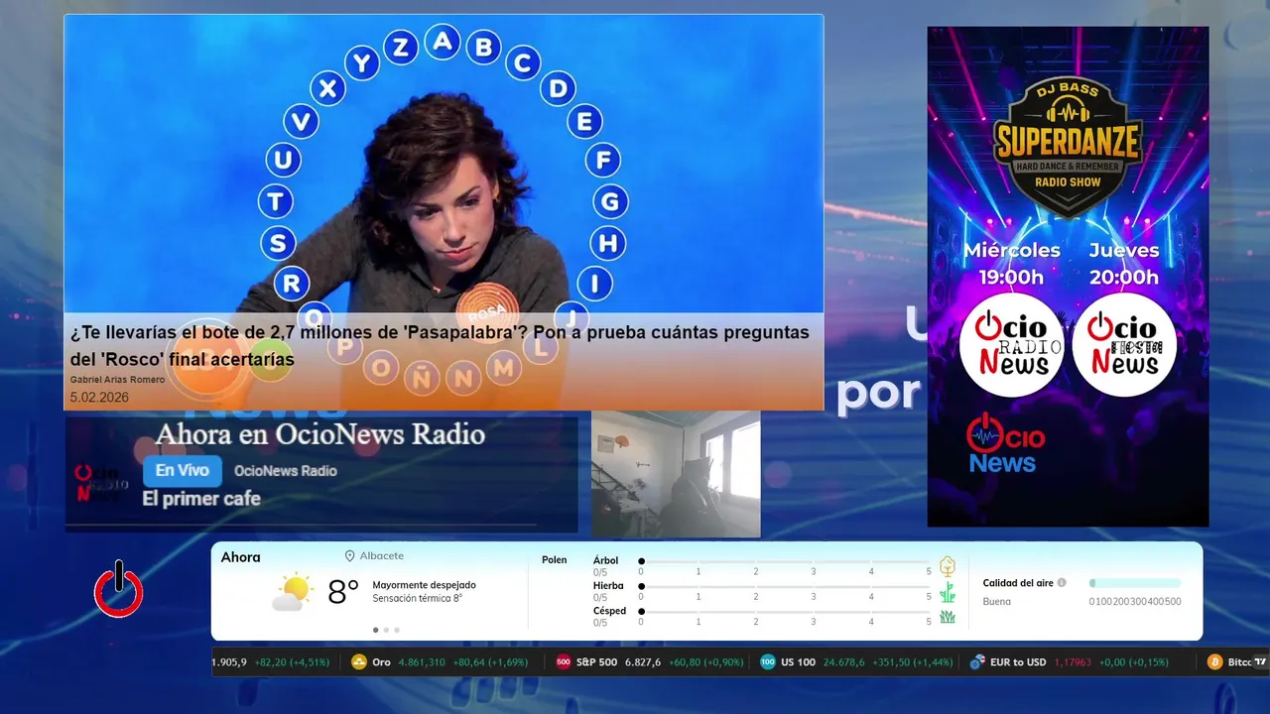The width and height of the screenshot is (1270, 714).
Task: Click the US 100 teal ticker icon
Action: 768,661
